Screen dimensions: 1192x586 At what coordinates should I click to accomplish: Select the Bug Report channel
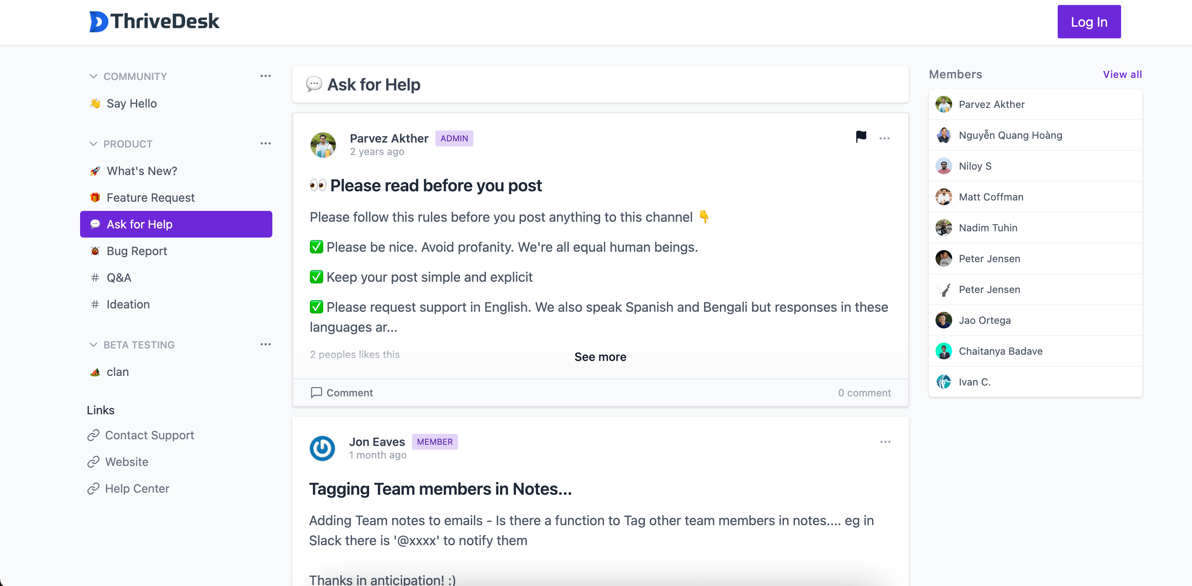(176, 250)
